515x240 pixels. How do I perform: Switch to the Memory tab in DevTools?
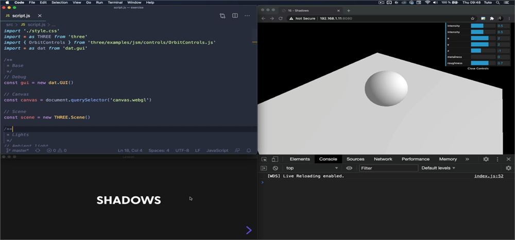pos(448,159)
